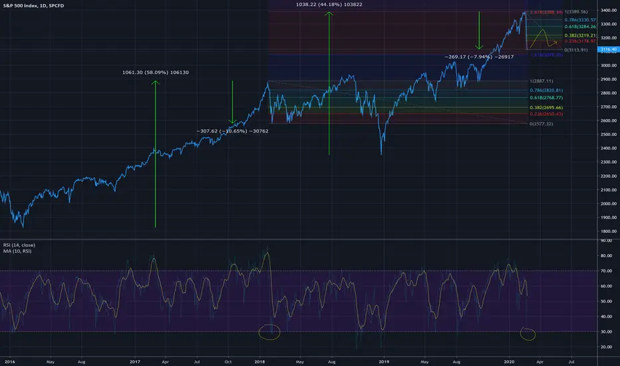620x366 pixels.
Task: Click the 2018 label on the time axis
Action: pos(260,362)
